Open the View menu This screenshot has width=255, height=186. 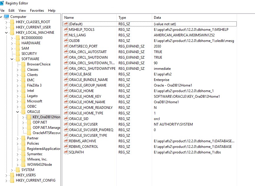click(22, 11)
